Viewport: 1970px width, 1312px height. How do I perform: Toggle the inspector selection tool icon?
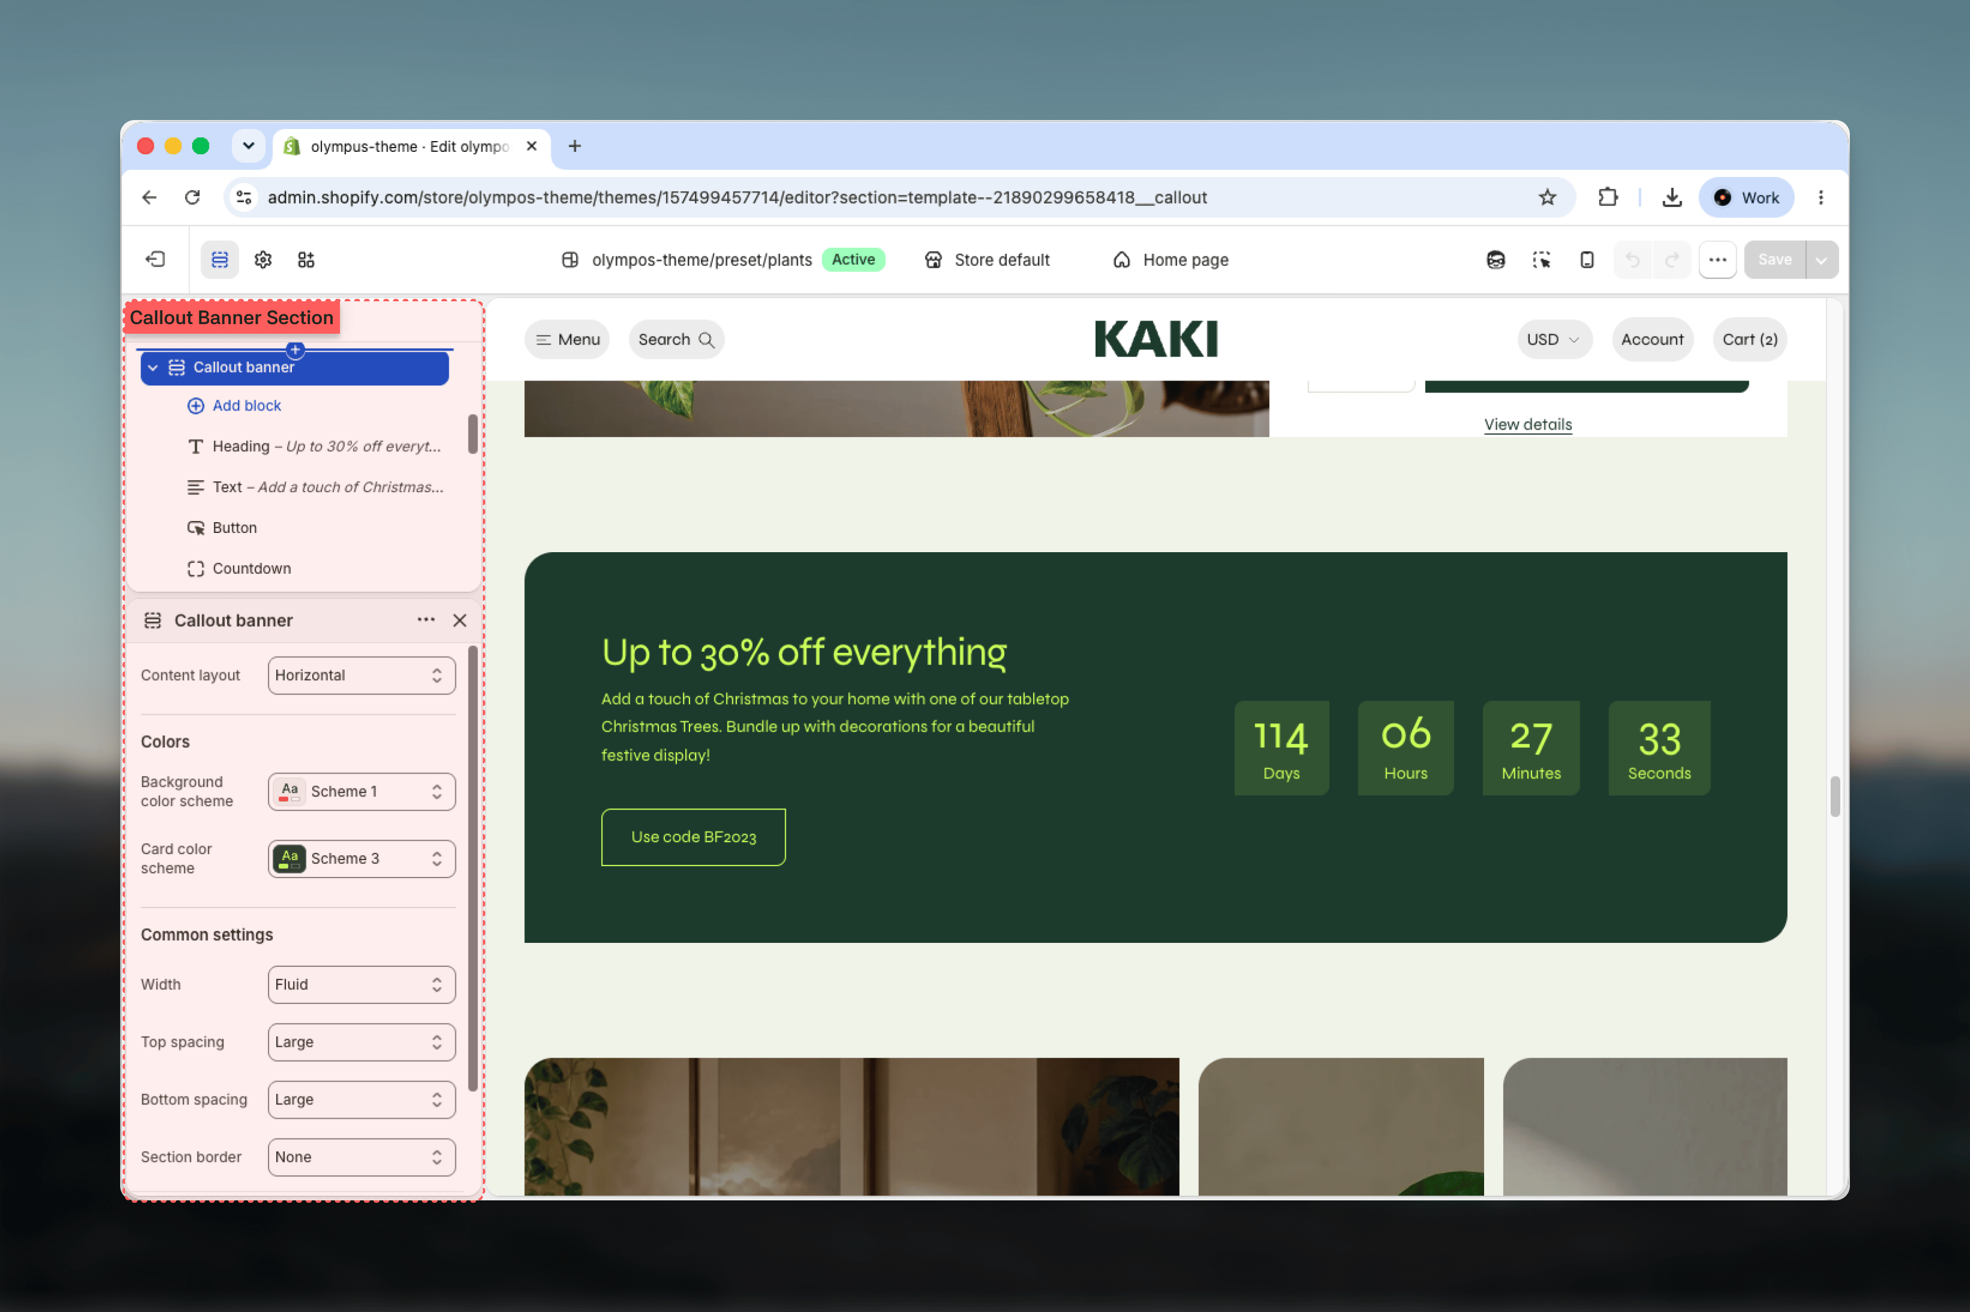coord(1541,259)
